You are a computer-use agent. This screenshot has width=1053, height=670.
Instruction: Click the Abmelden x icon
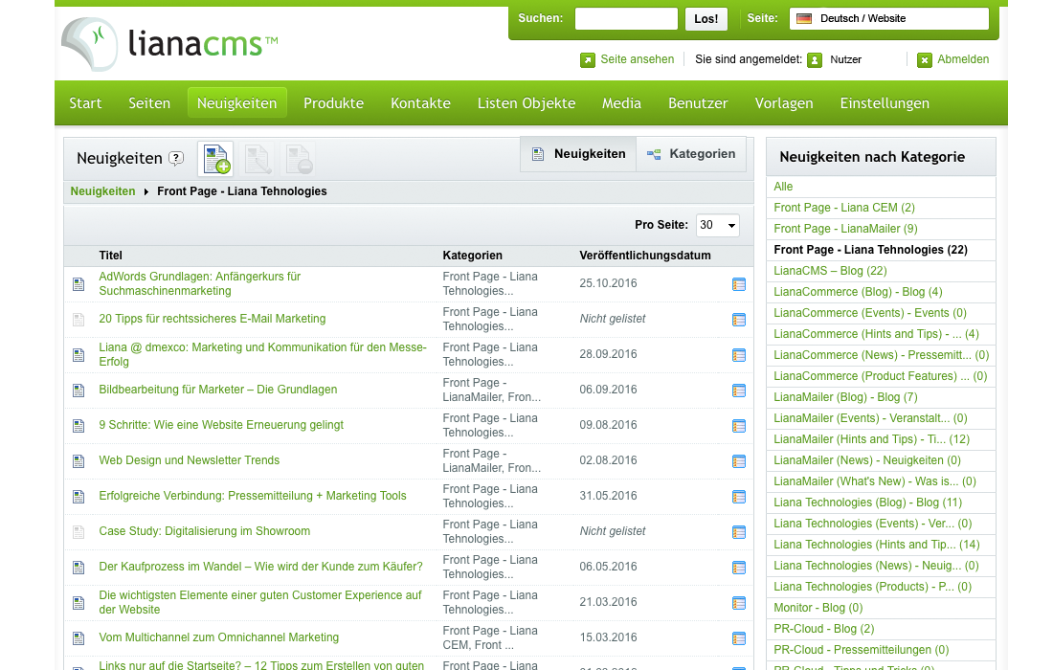pyautogui.click(x=925, y=59)
